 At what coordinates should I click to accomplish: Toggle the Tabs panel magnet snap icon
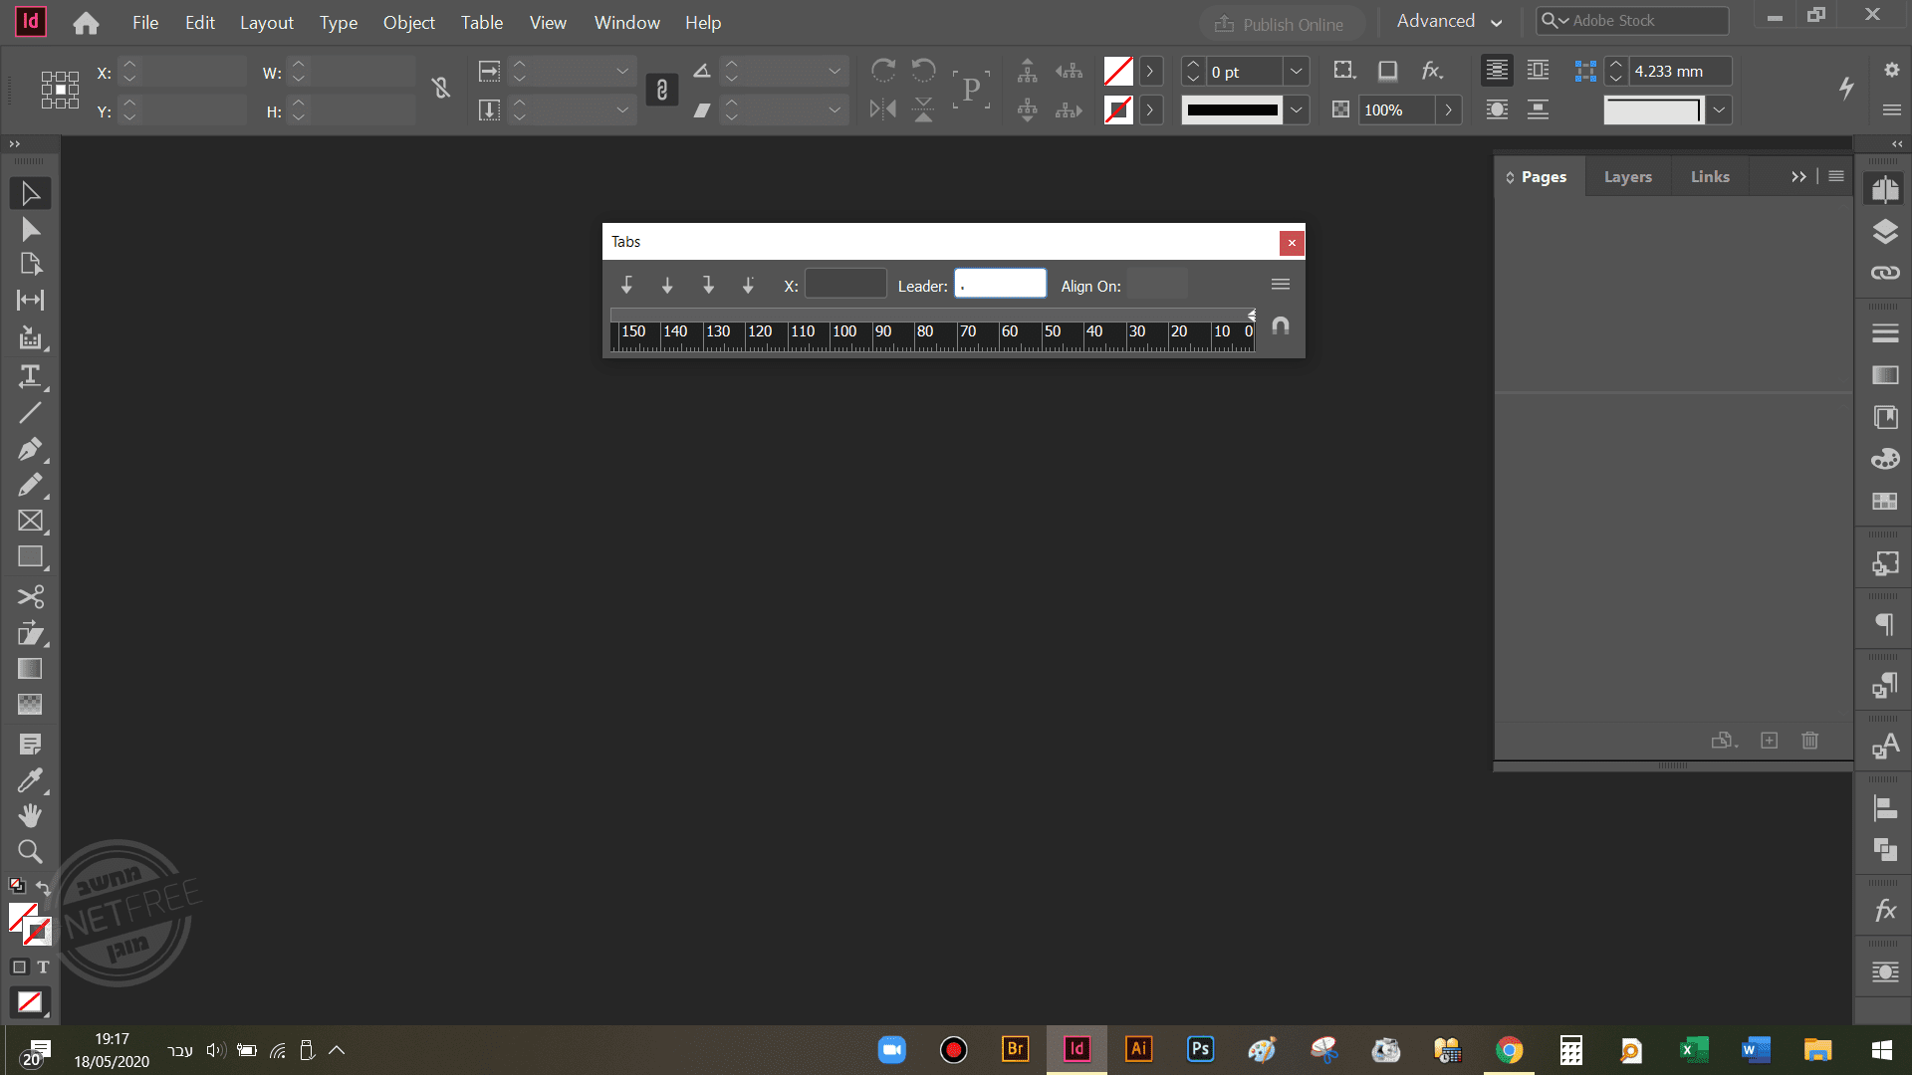[1281, 326]
